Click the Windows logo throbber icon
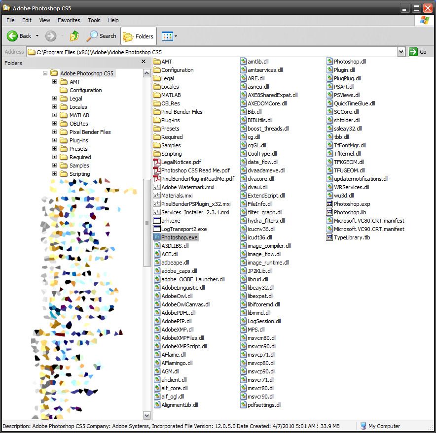Screen dimensions: 436x433 click(424, 20)
